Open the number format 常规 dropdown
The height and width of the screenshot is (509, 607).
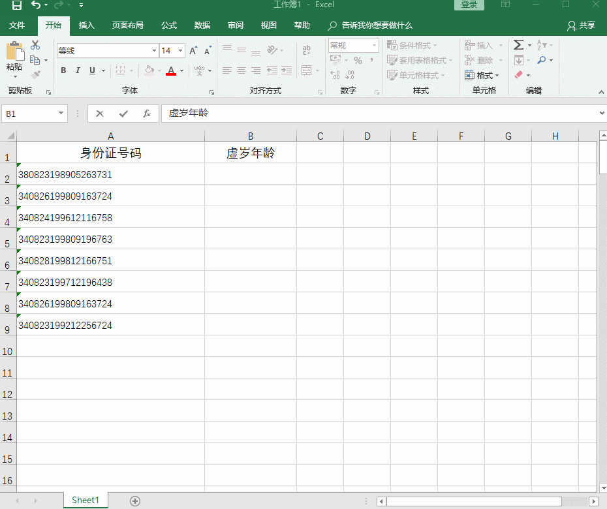coord(375,45)
